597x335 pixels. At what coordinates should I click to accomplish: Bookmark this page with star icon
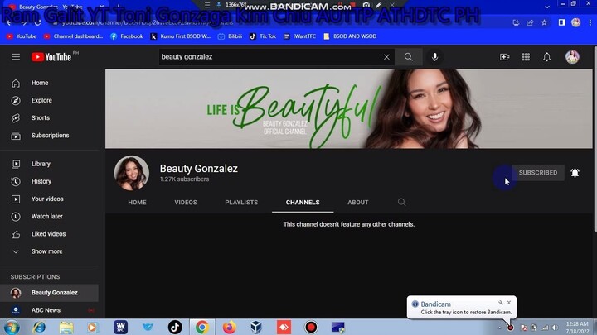pyautogui.click(x=545, y=22)
